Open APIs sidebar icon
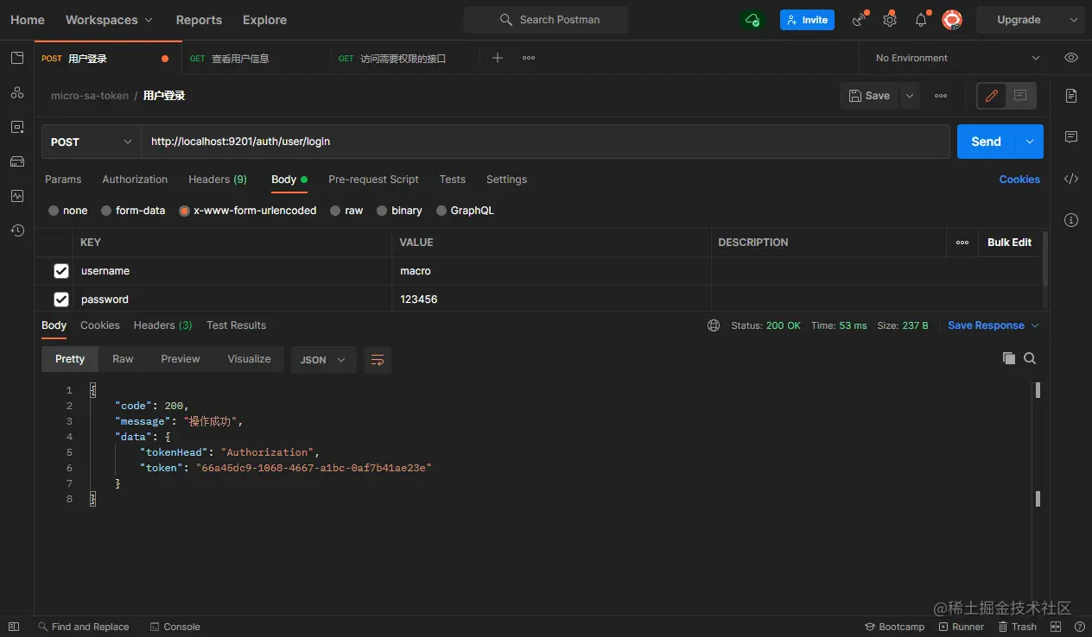1092x637 pixels. pyautogui.click(x=17, y=92)
